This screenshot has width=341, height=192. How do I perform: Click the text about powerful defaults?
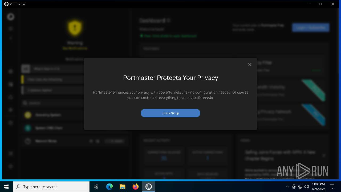click(170, 95)
